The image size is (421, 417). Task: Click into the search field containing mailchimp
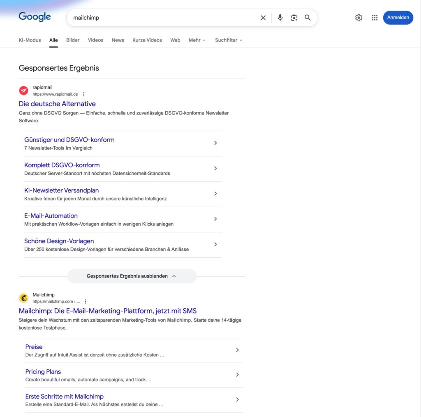point(164,18)
